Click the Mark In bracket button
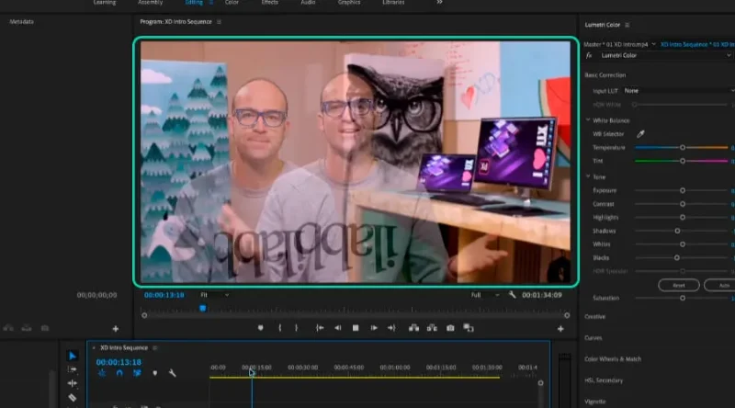 point(280,328)
